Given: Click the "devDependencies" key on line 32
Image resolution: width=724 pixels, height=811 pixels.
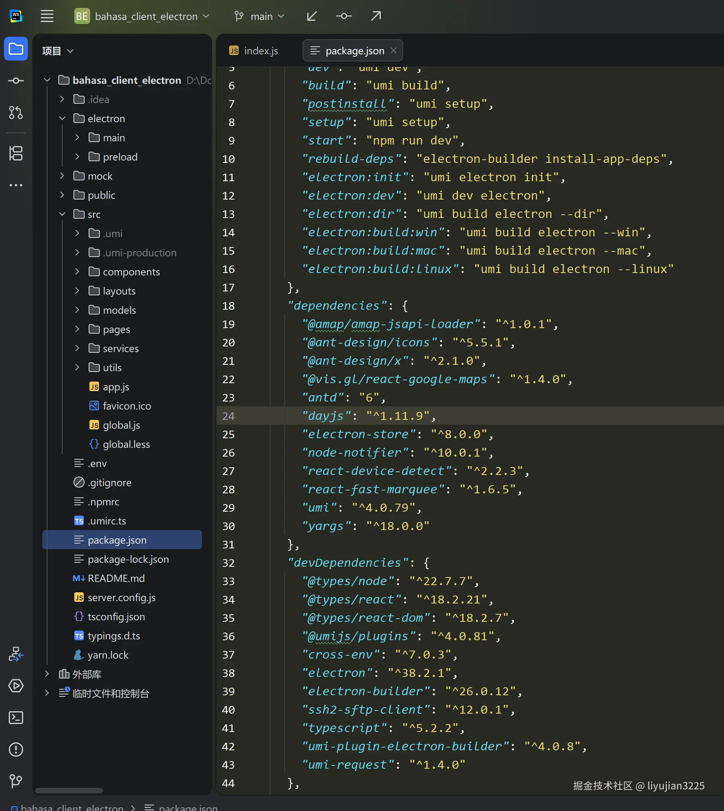Looking at the screenshot, I should tap(348, 563).
